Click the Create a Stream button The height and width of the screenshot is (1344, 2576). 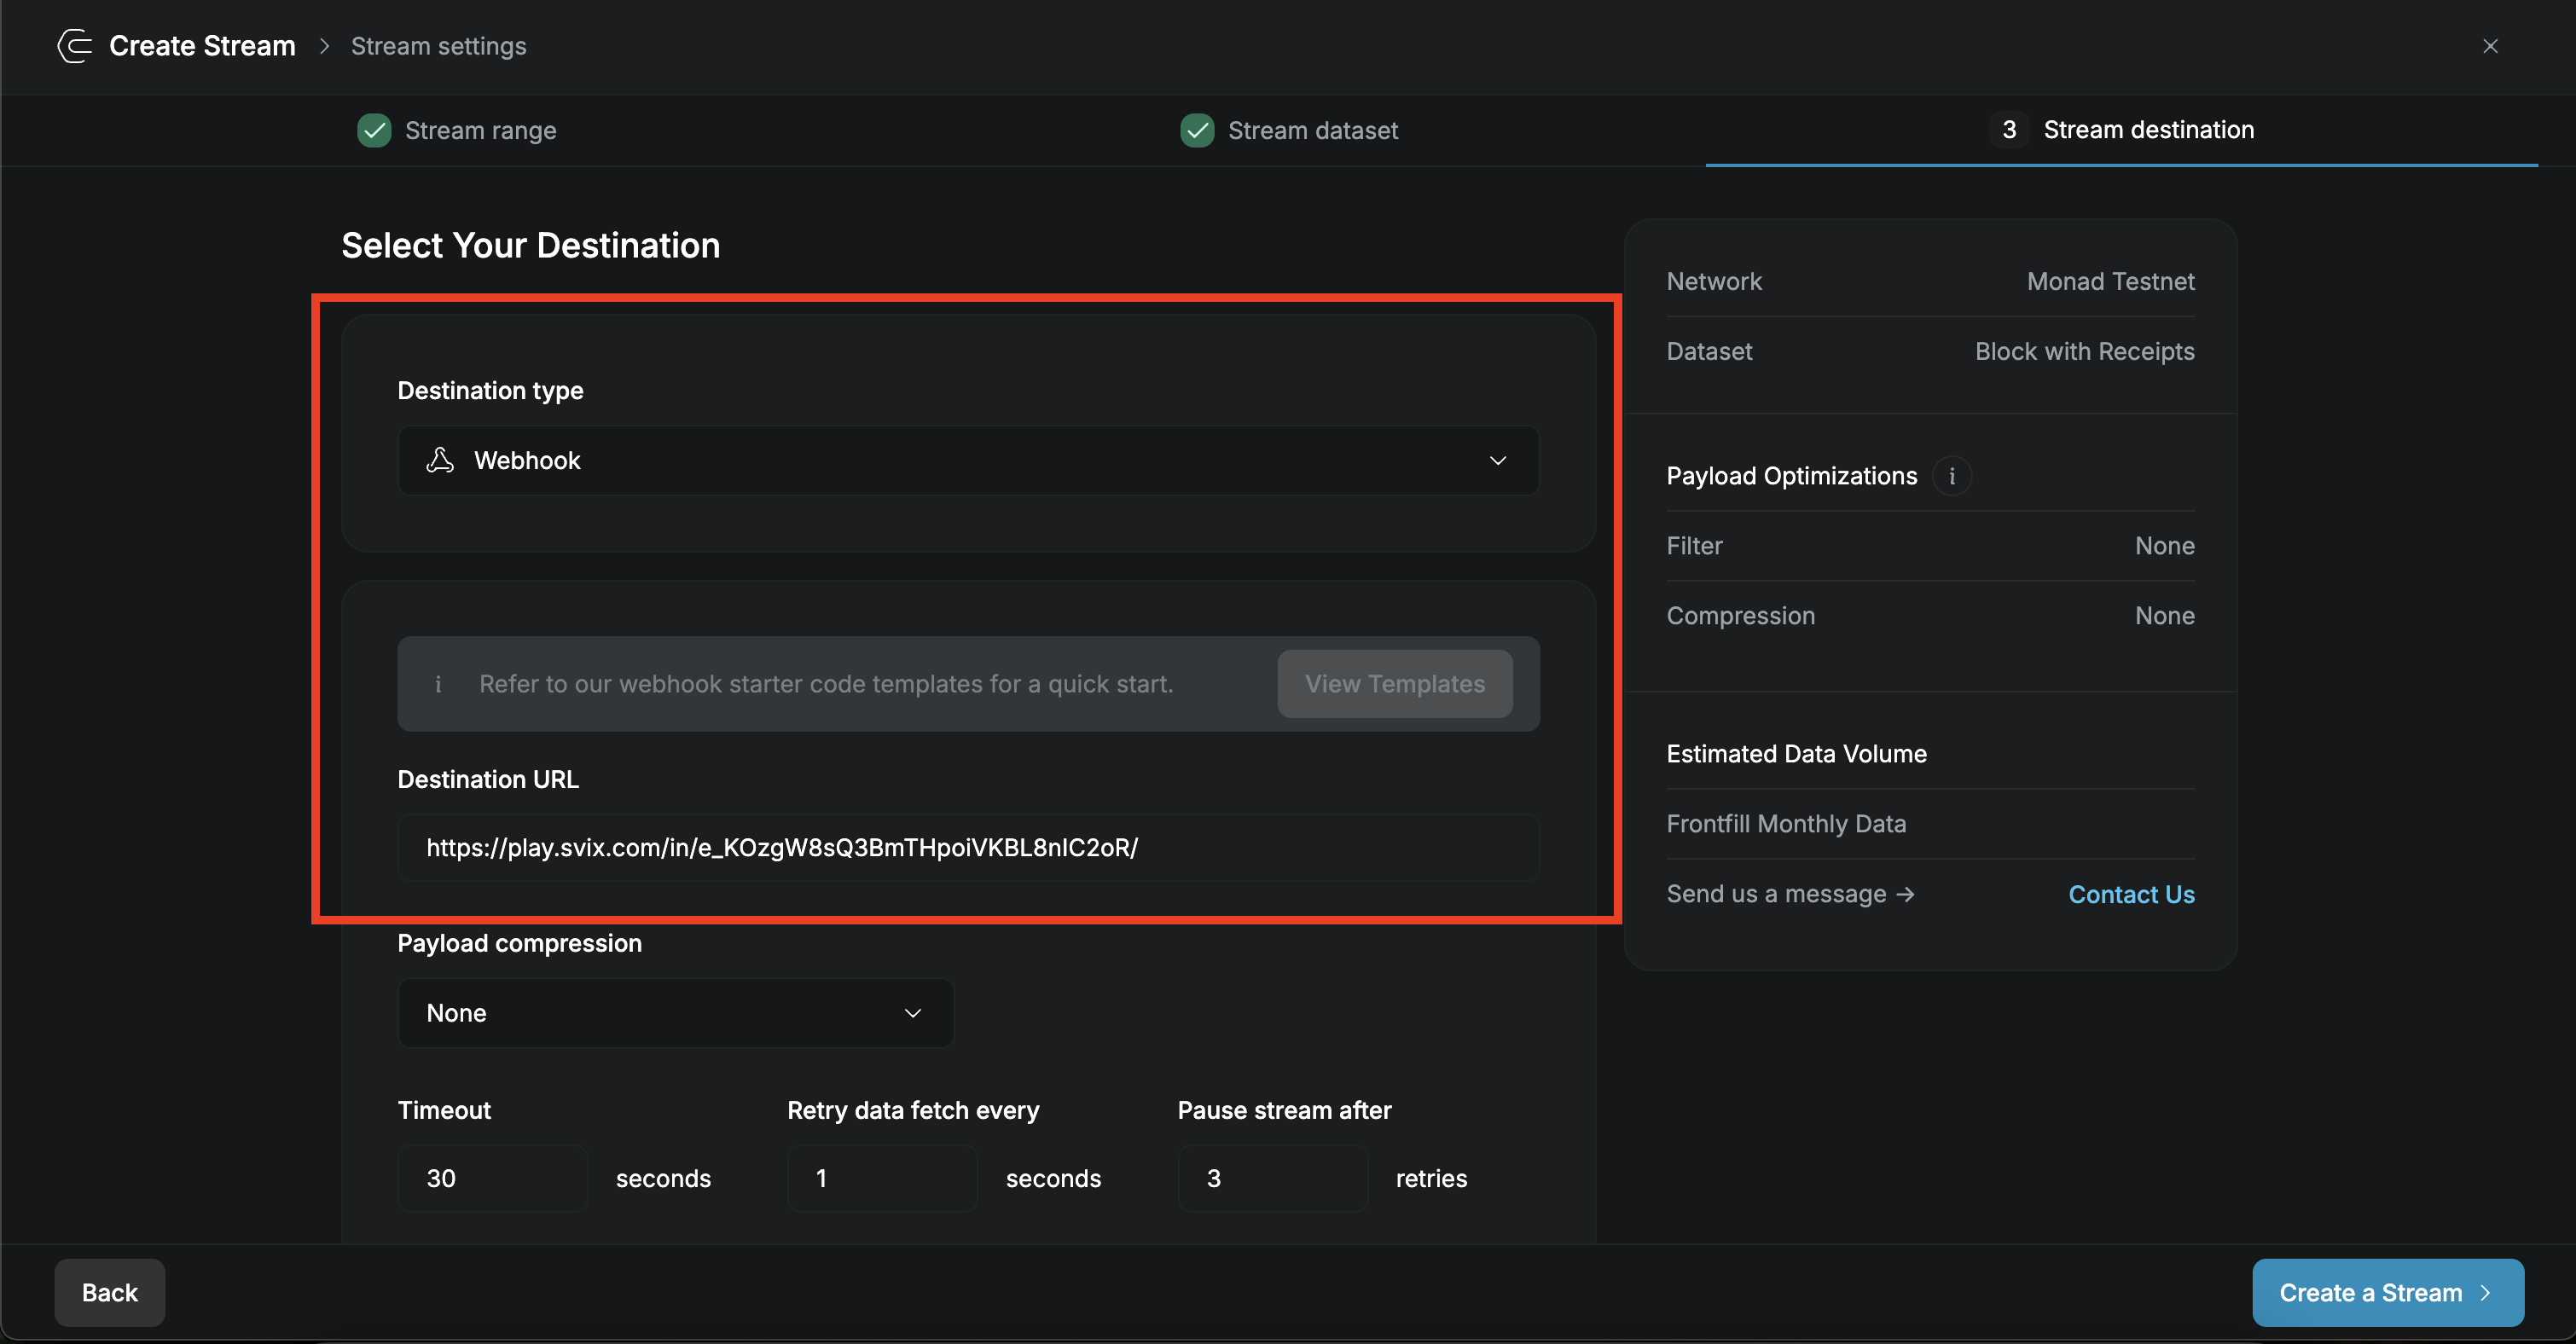point(2388,1292)
